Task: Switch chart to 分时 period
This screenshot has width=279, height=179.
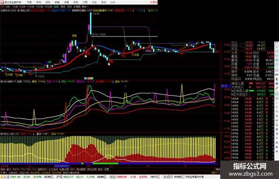Action: [7, 6]
